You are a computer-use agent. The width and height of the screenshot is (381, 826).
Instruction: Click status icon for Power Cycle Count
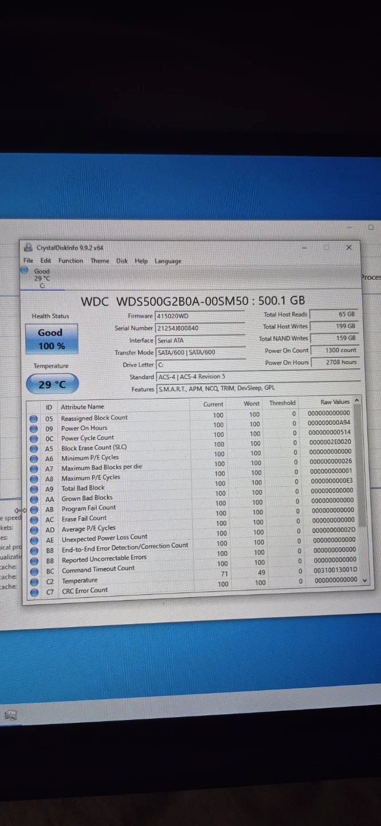pos(34,439)
